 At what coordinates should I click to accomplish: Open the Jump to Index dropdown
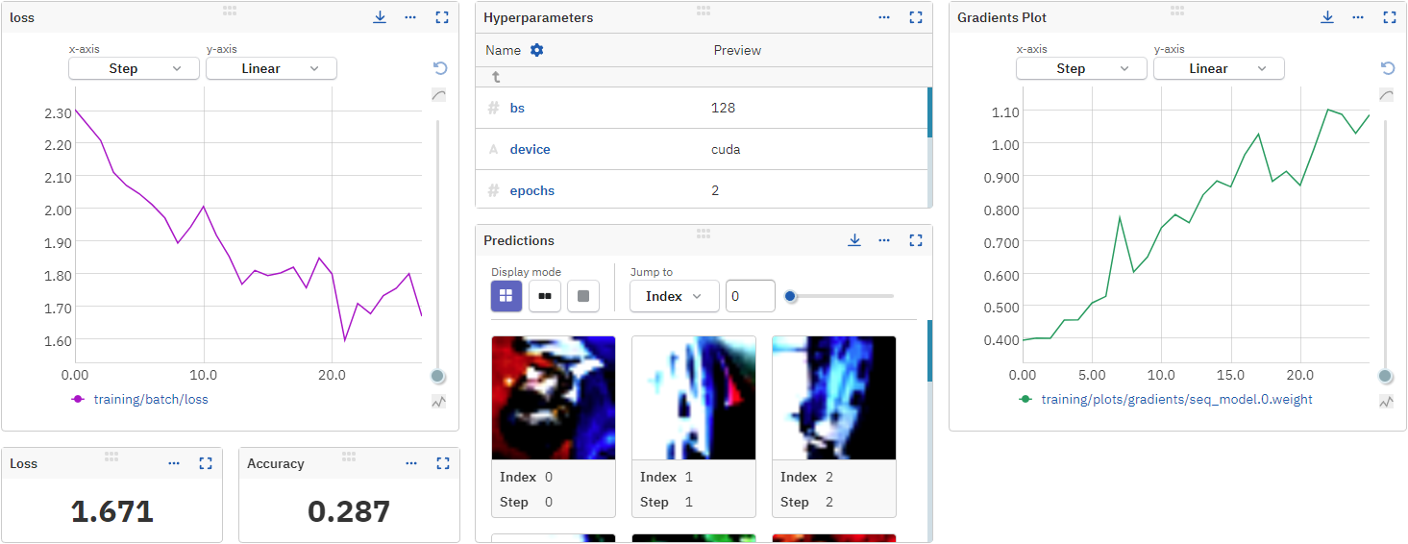click(x=674, y=296)
